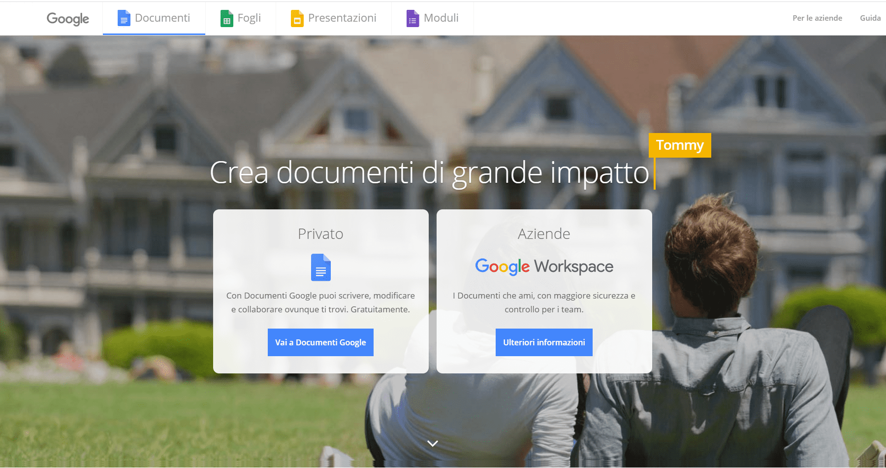Select the Aziende card heading
The width and height of the screenshot is (886, 468).
tap(544, 234)
